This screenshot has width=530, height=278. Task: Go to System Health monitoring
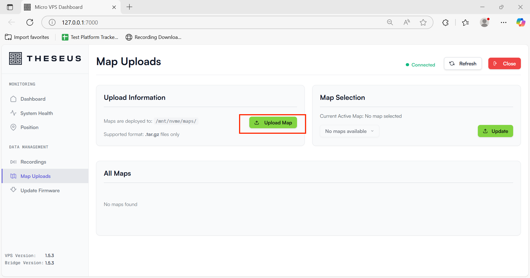click(36, 113)
